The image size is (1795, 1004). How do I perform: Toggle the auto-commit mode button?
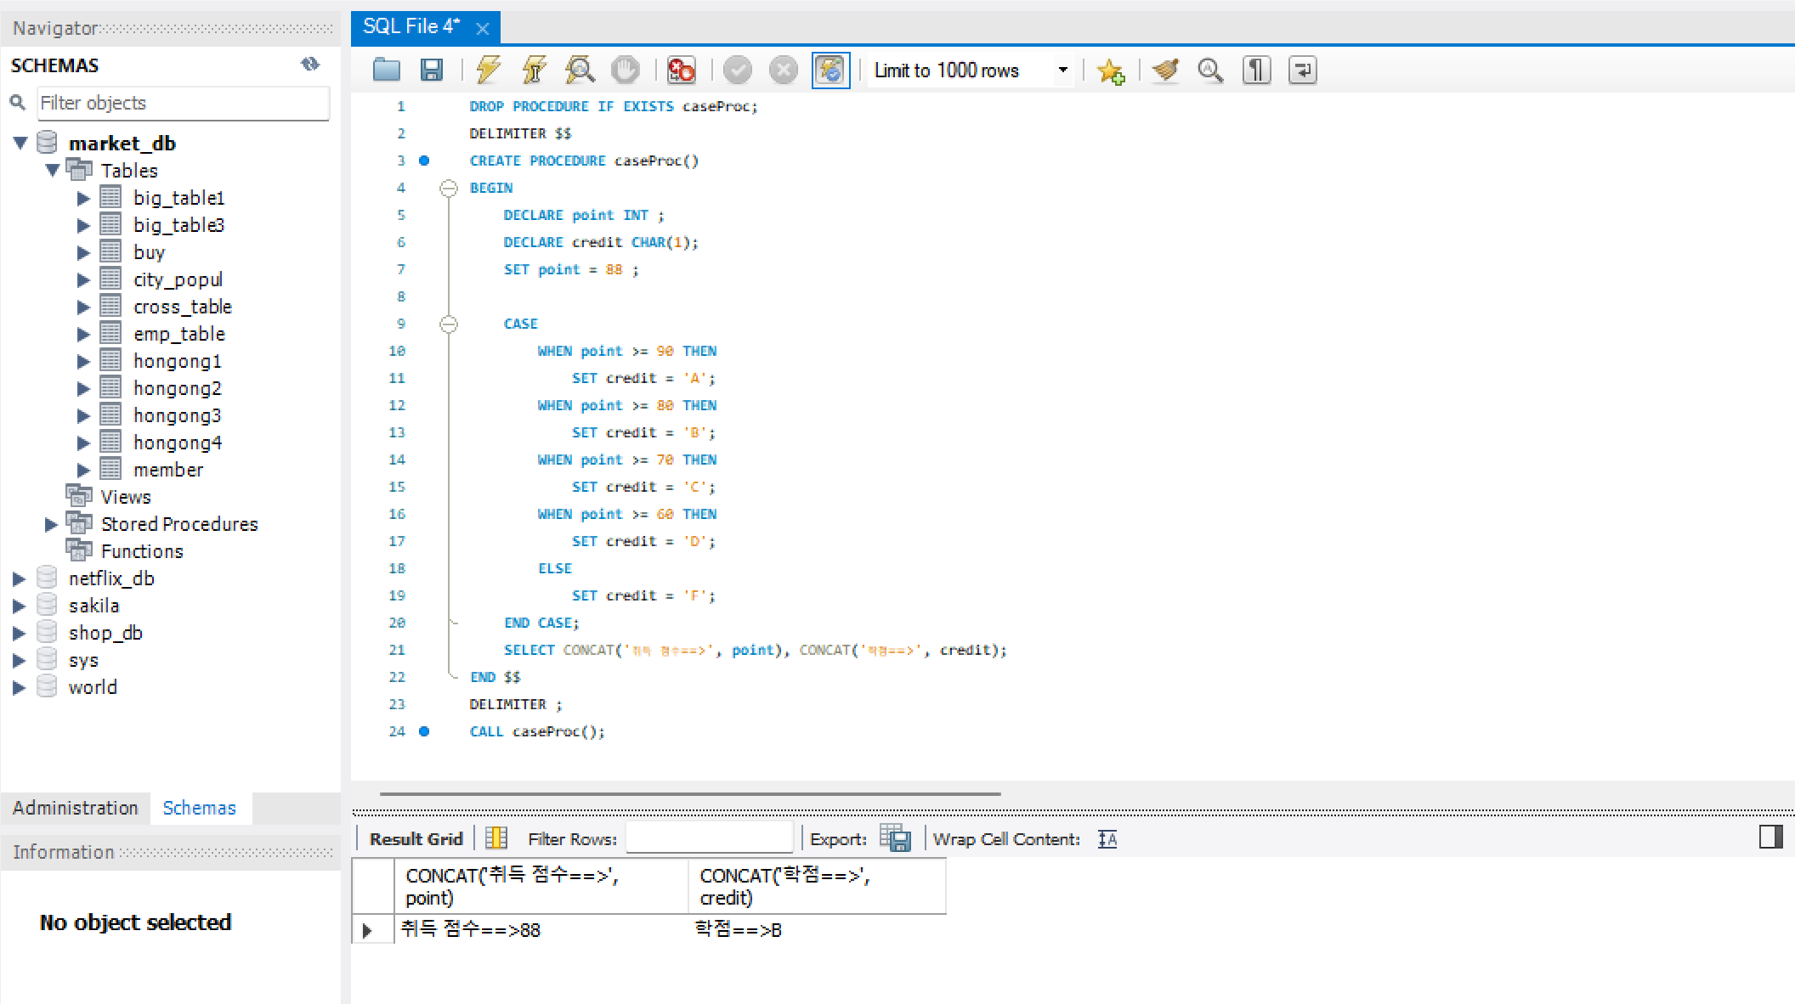(830, 71)
